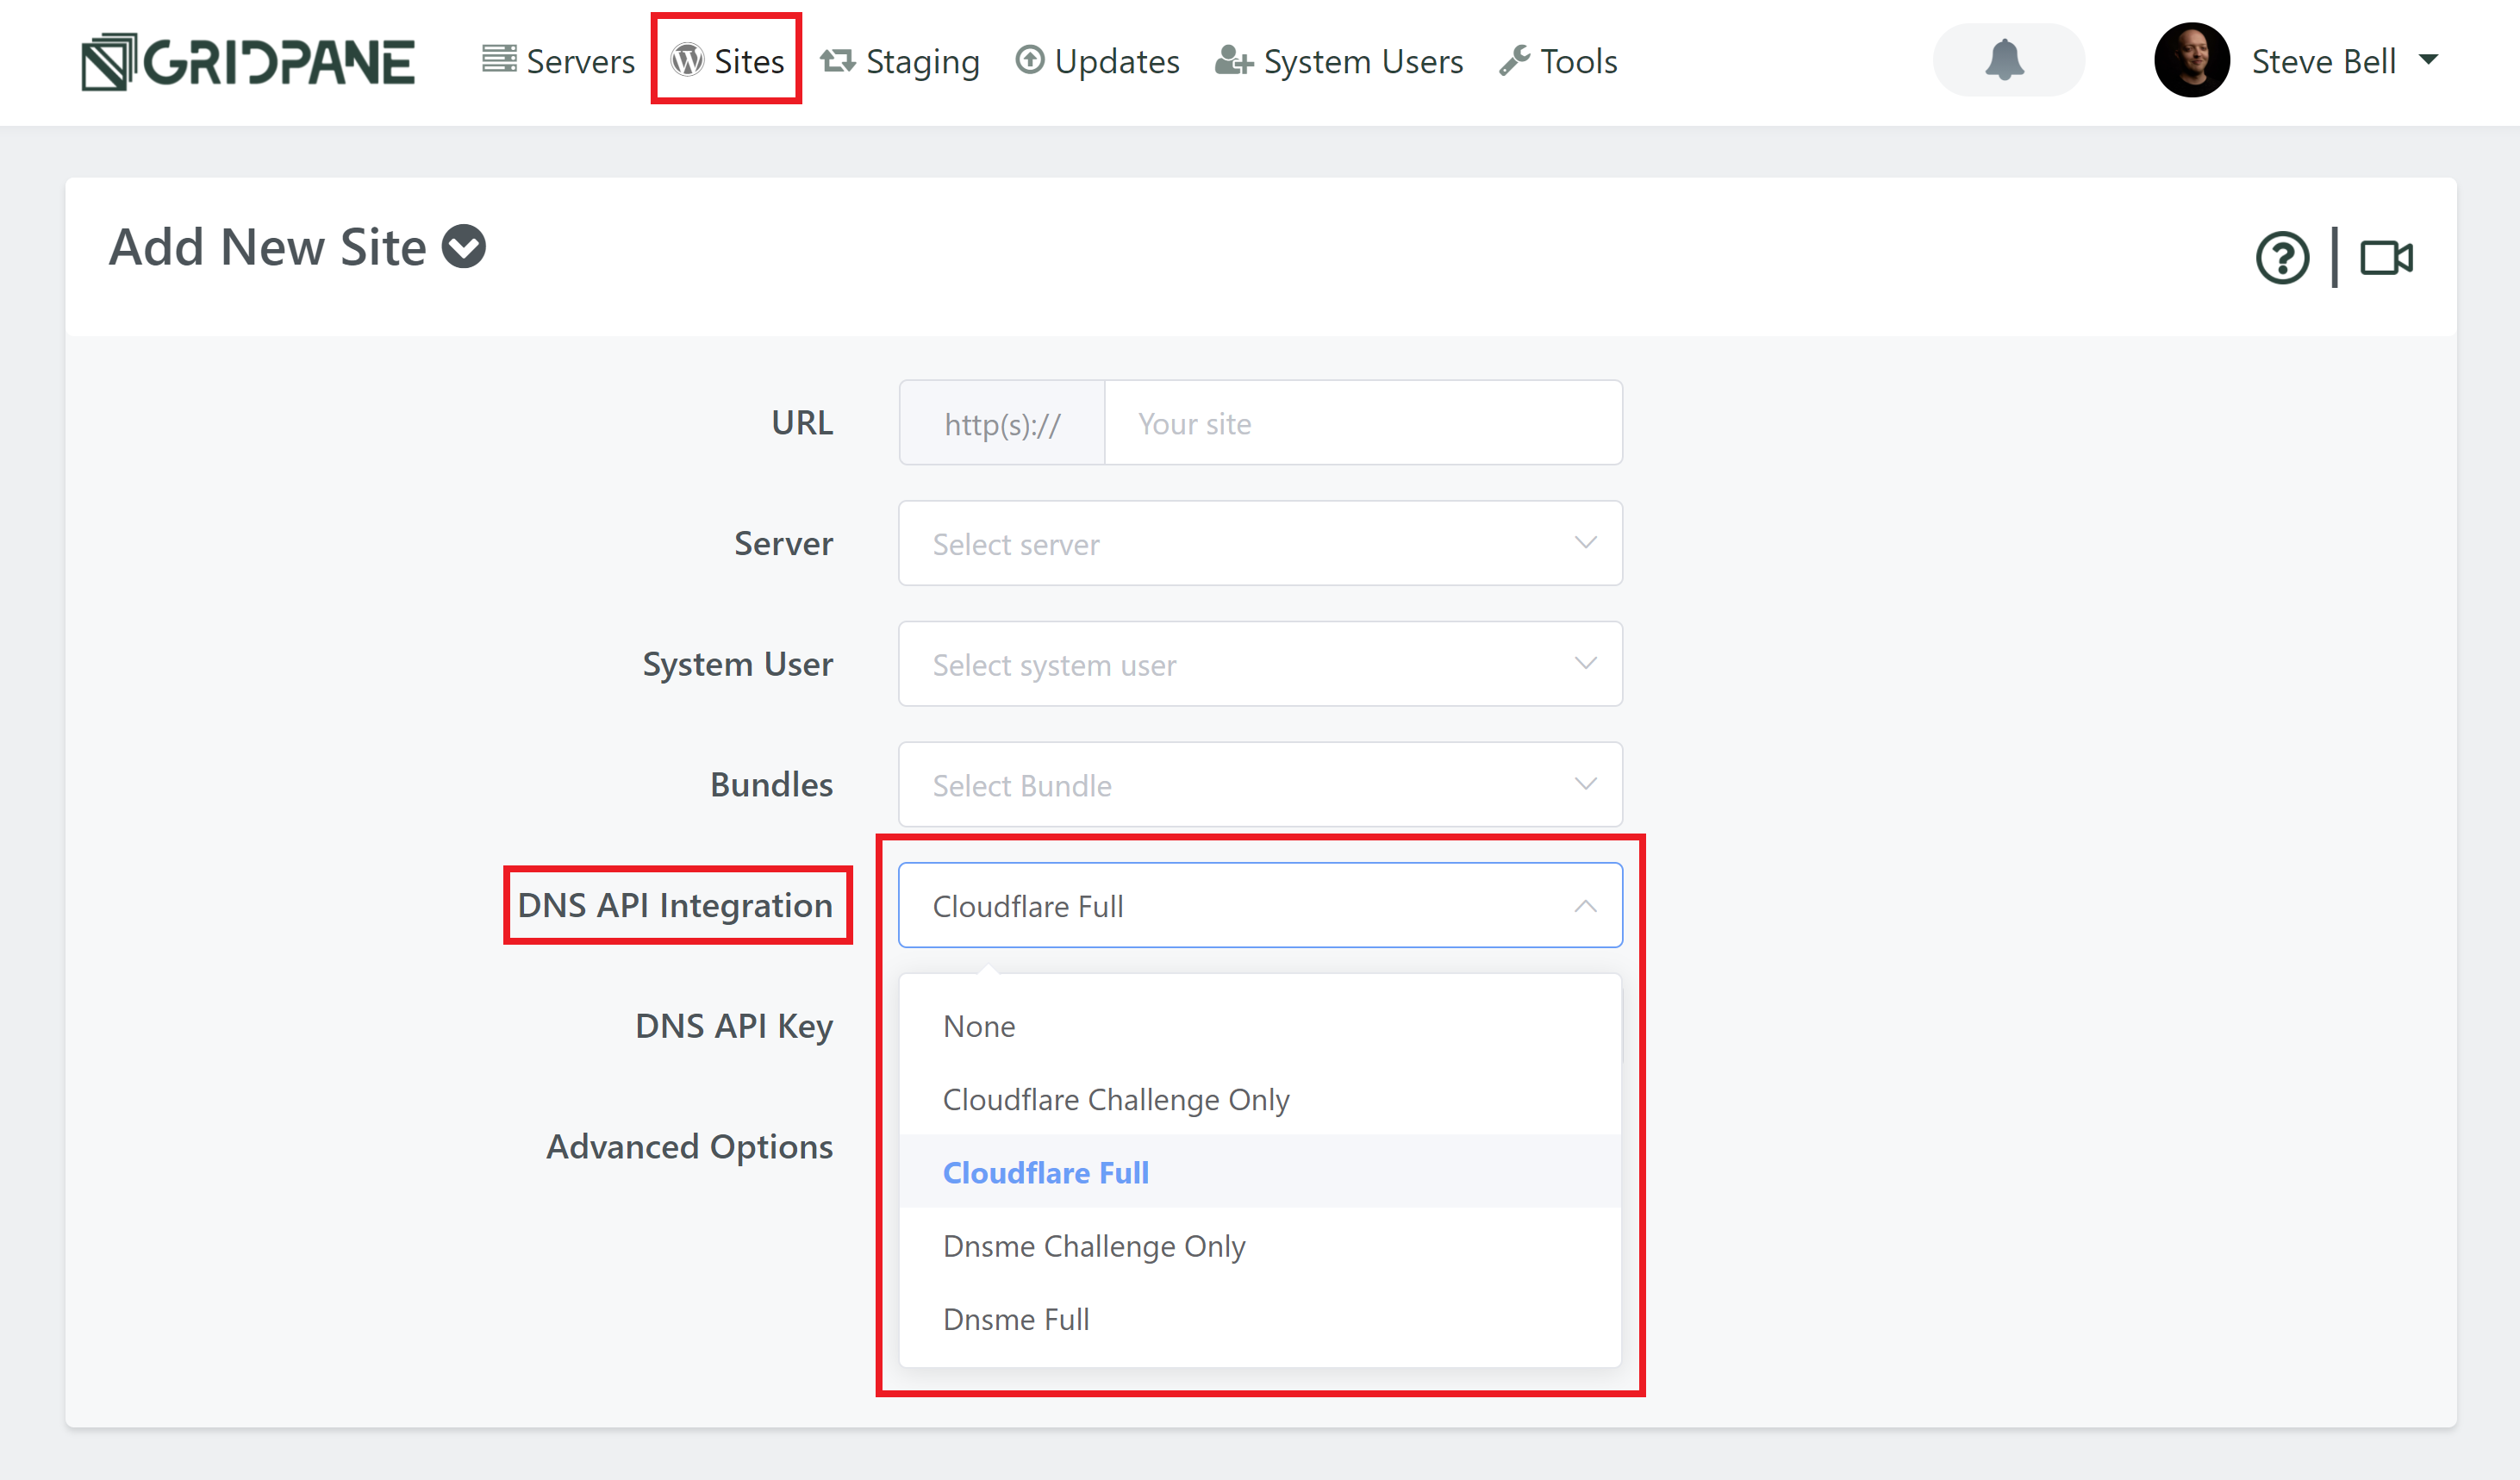Viewport: 2520px width, 1480px height.
Task: Select the Dnsme Full option
Action: click(1260, 1319)
